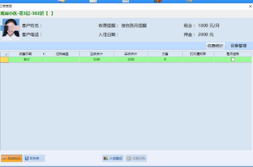Click the 客户姓名 label
Screen dimensions: 253x167
(32, 25)
